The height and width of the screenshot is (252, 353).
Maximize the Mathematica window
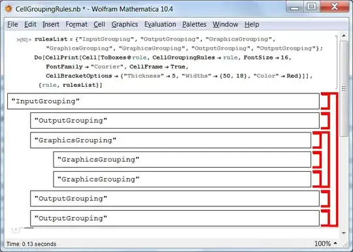click(311, 7)
